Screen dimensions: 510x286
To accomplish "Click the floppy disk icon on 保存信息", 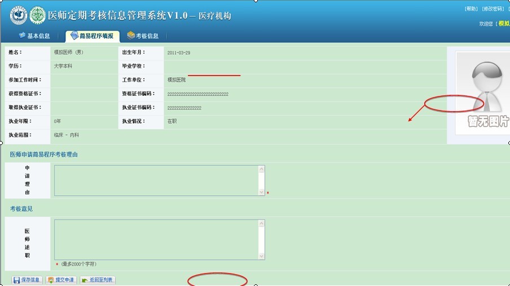I will pyautogui.click(x=16, y=280).
